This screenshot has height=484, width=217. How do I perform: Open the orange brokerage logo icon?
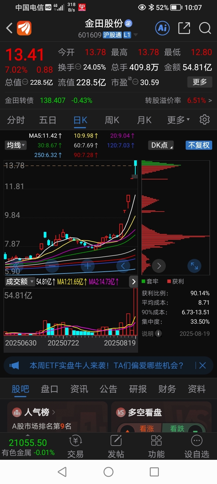pos(24,28)
